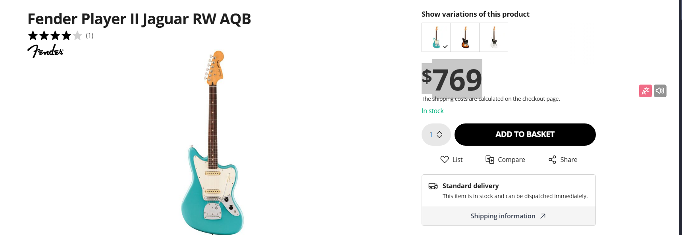Screen dimensions: 682x235
Task: Change quantity using the stepper arrows
Action: click(x=439, y=135)
